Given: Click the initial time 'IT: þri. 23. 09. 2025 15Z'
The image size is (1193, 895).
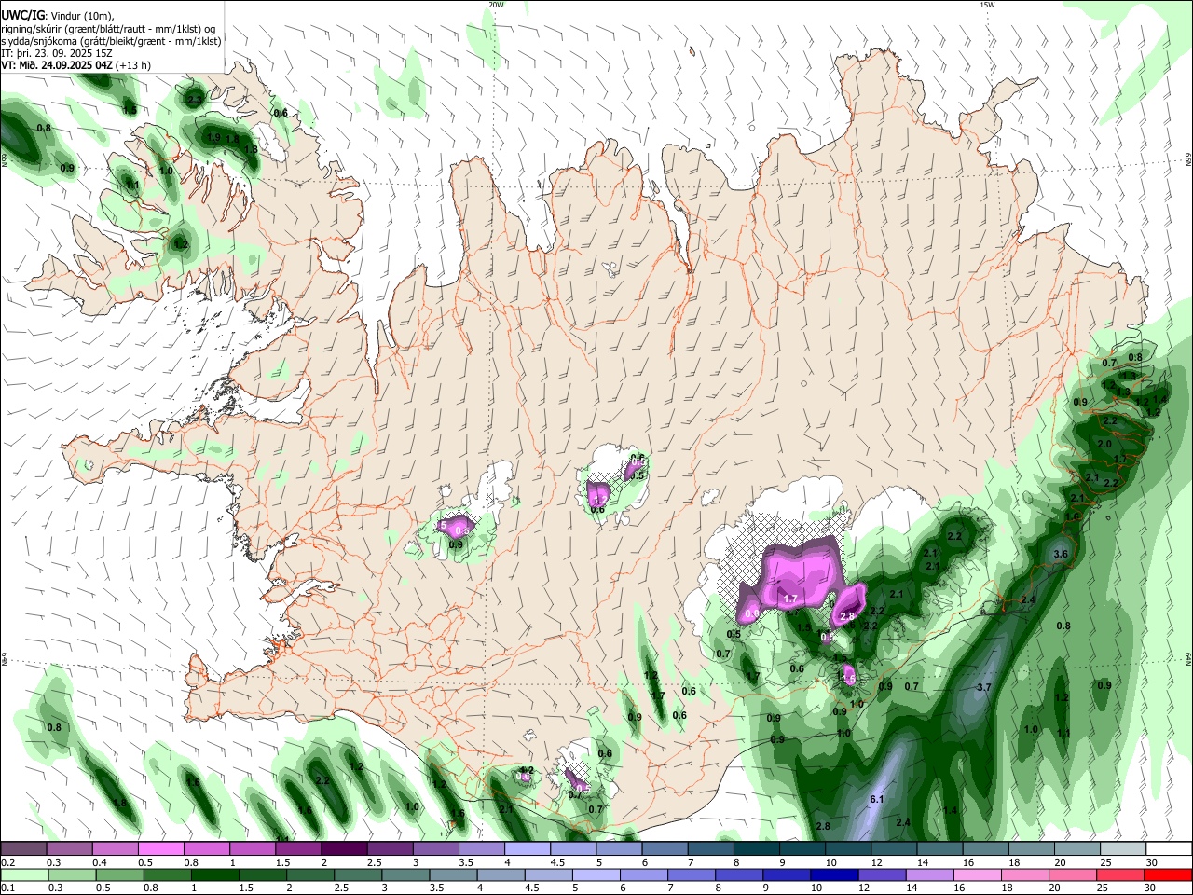Looking at the screenshot, I should 57,53.
